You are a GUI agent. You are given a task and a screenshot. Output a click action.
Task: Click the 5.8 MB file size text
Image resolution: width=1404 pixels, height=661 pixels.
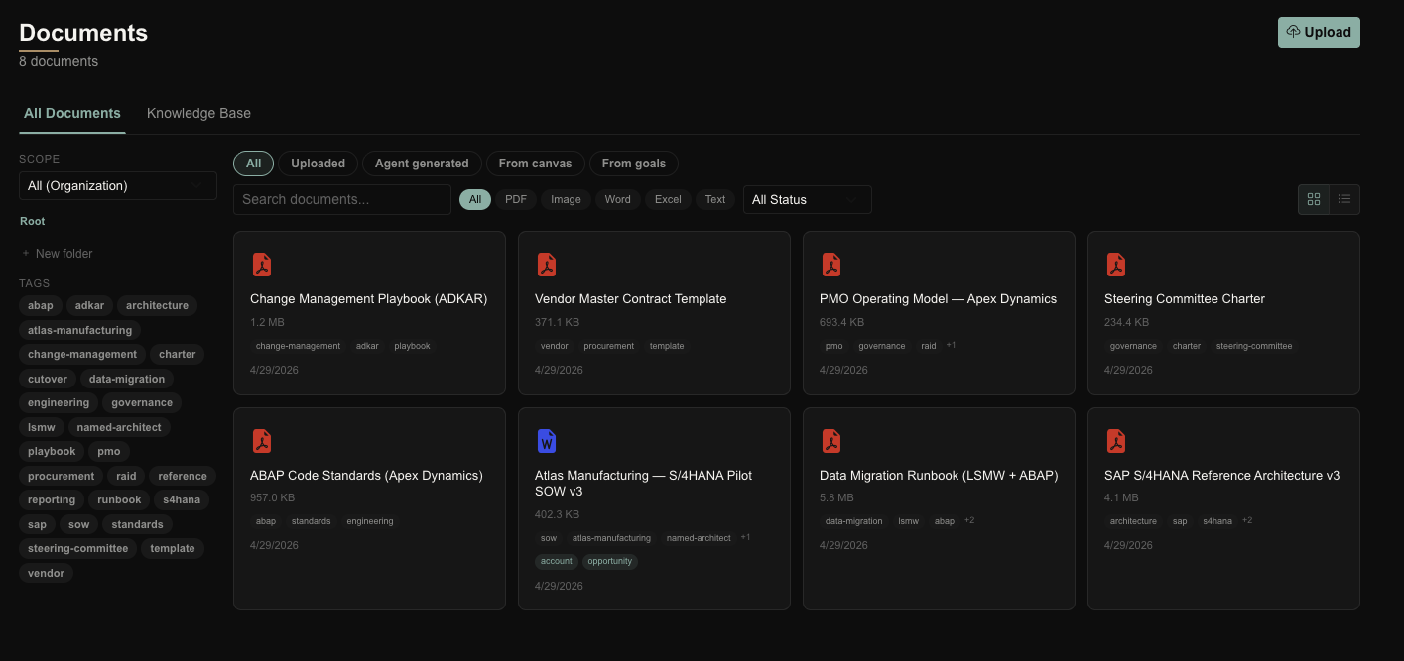836,497
